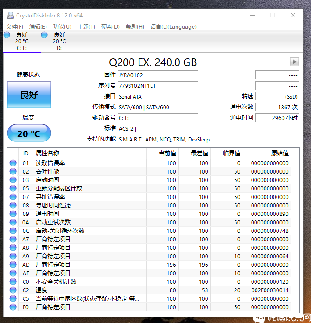Click status orb of attribute F0
Image resolution: width=311 pixels, height=323 pixels.
13,307
